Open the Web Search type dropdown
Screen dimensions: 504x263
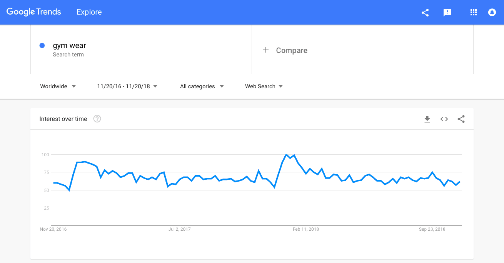click(x=264, y=86)
